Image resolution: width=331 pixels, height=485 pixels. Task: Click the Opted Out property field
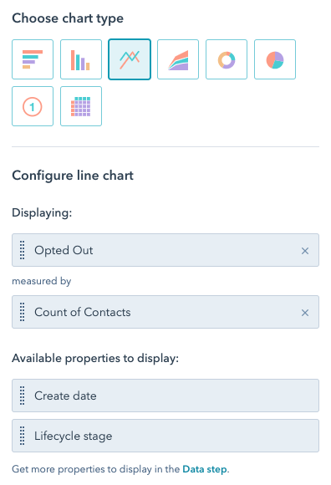click(x=165, y=250)
